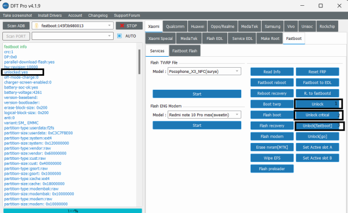Viewport: 348px width, 213px height.
Task: Open the empty port dropdown
Action: [72, 36]
